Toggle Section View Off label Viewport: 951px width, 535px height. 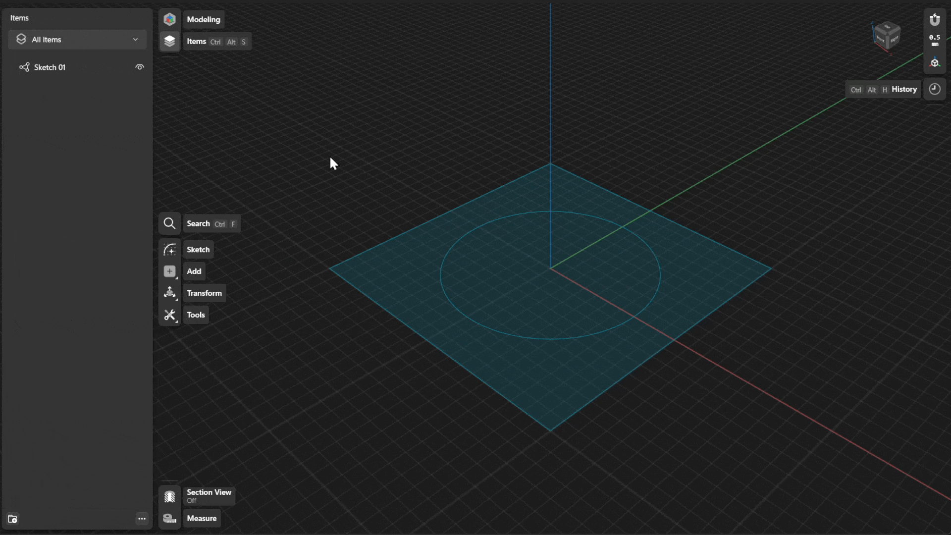tap(209, 496)
